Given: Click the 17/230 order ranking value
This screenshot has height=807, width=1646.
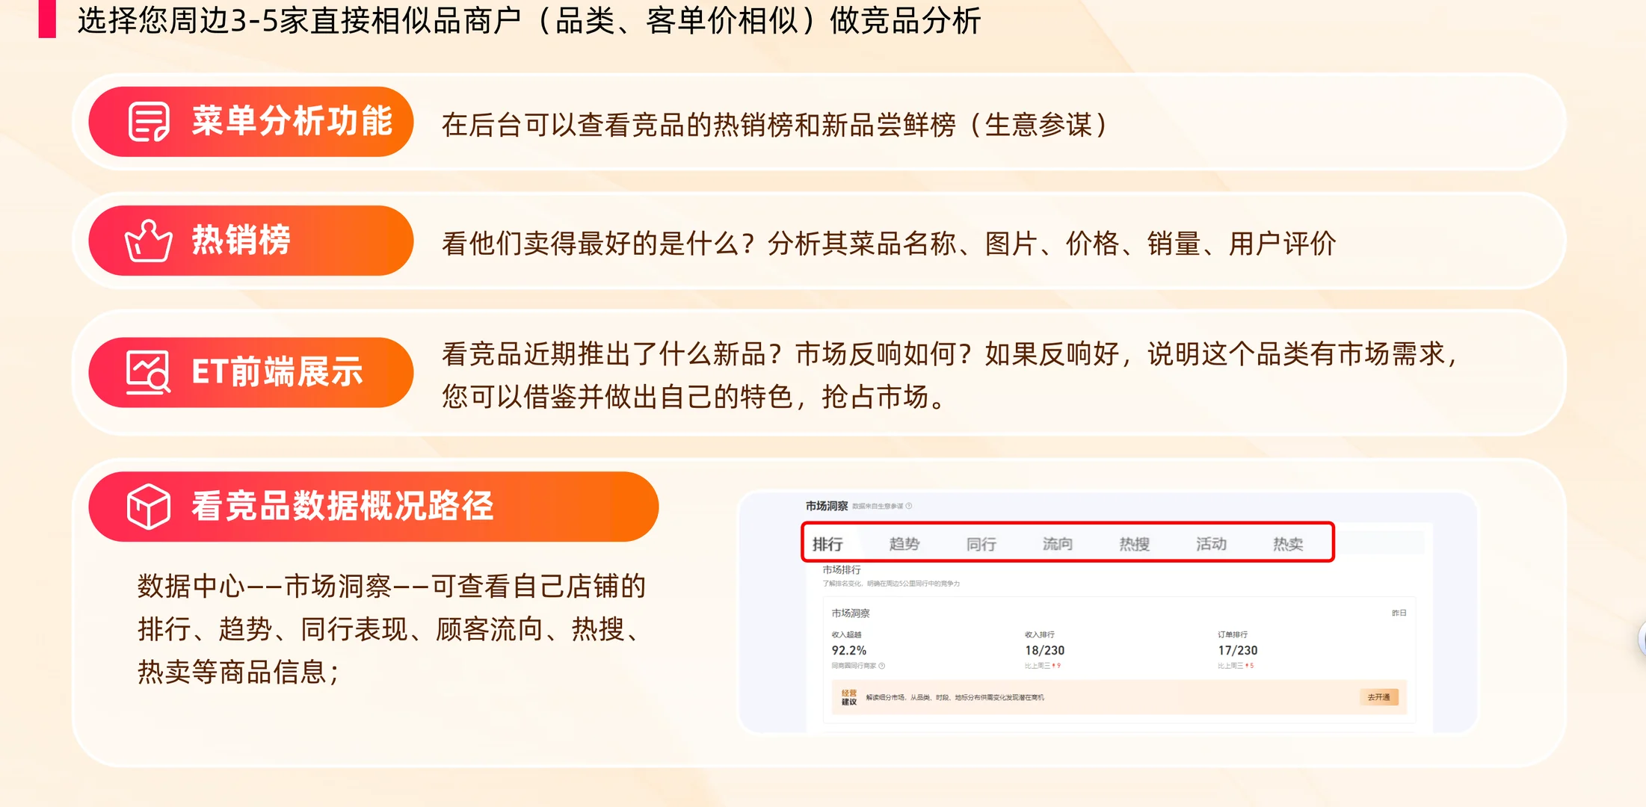Looking at the screenshot, I should 1237,650.
